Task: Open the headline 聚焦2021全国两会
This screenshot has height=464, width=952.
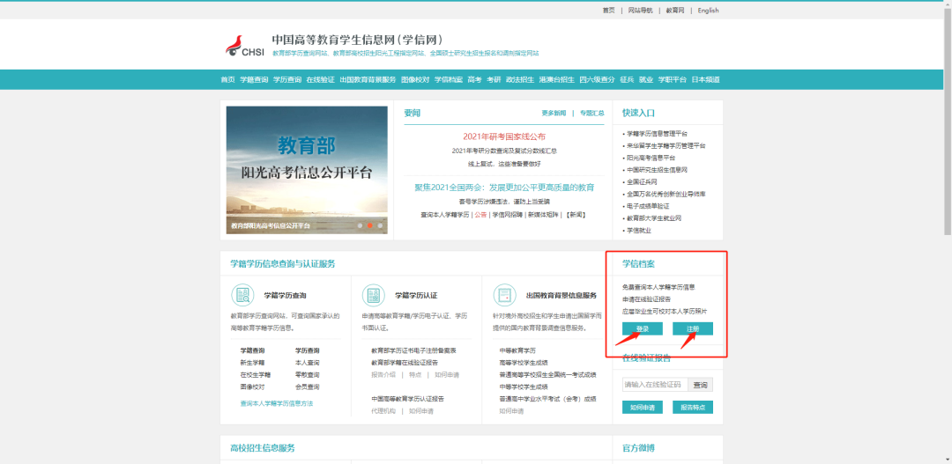Action: (504, 188)
